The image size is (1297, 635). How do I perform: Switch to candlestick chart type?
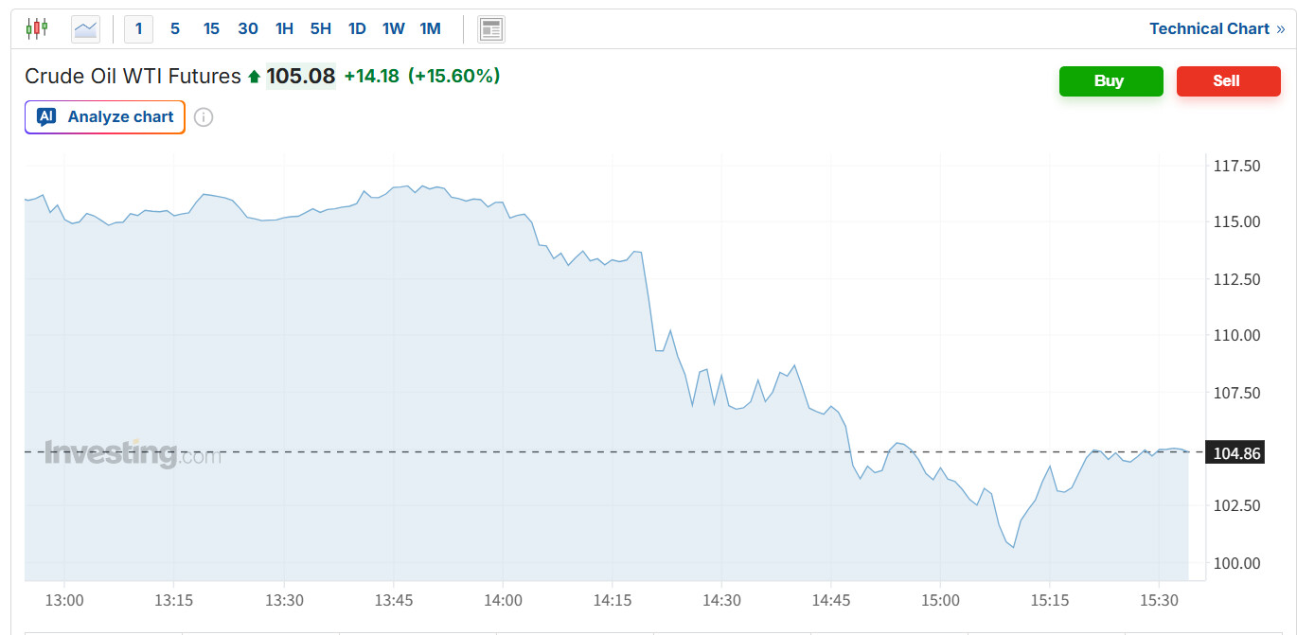(36, 28)
